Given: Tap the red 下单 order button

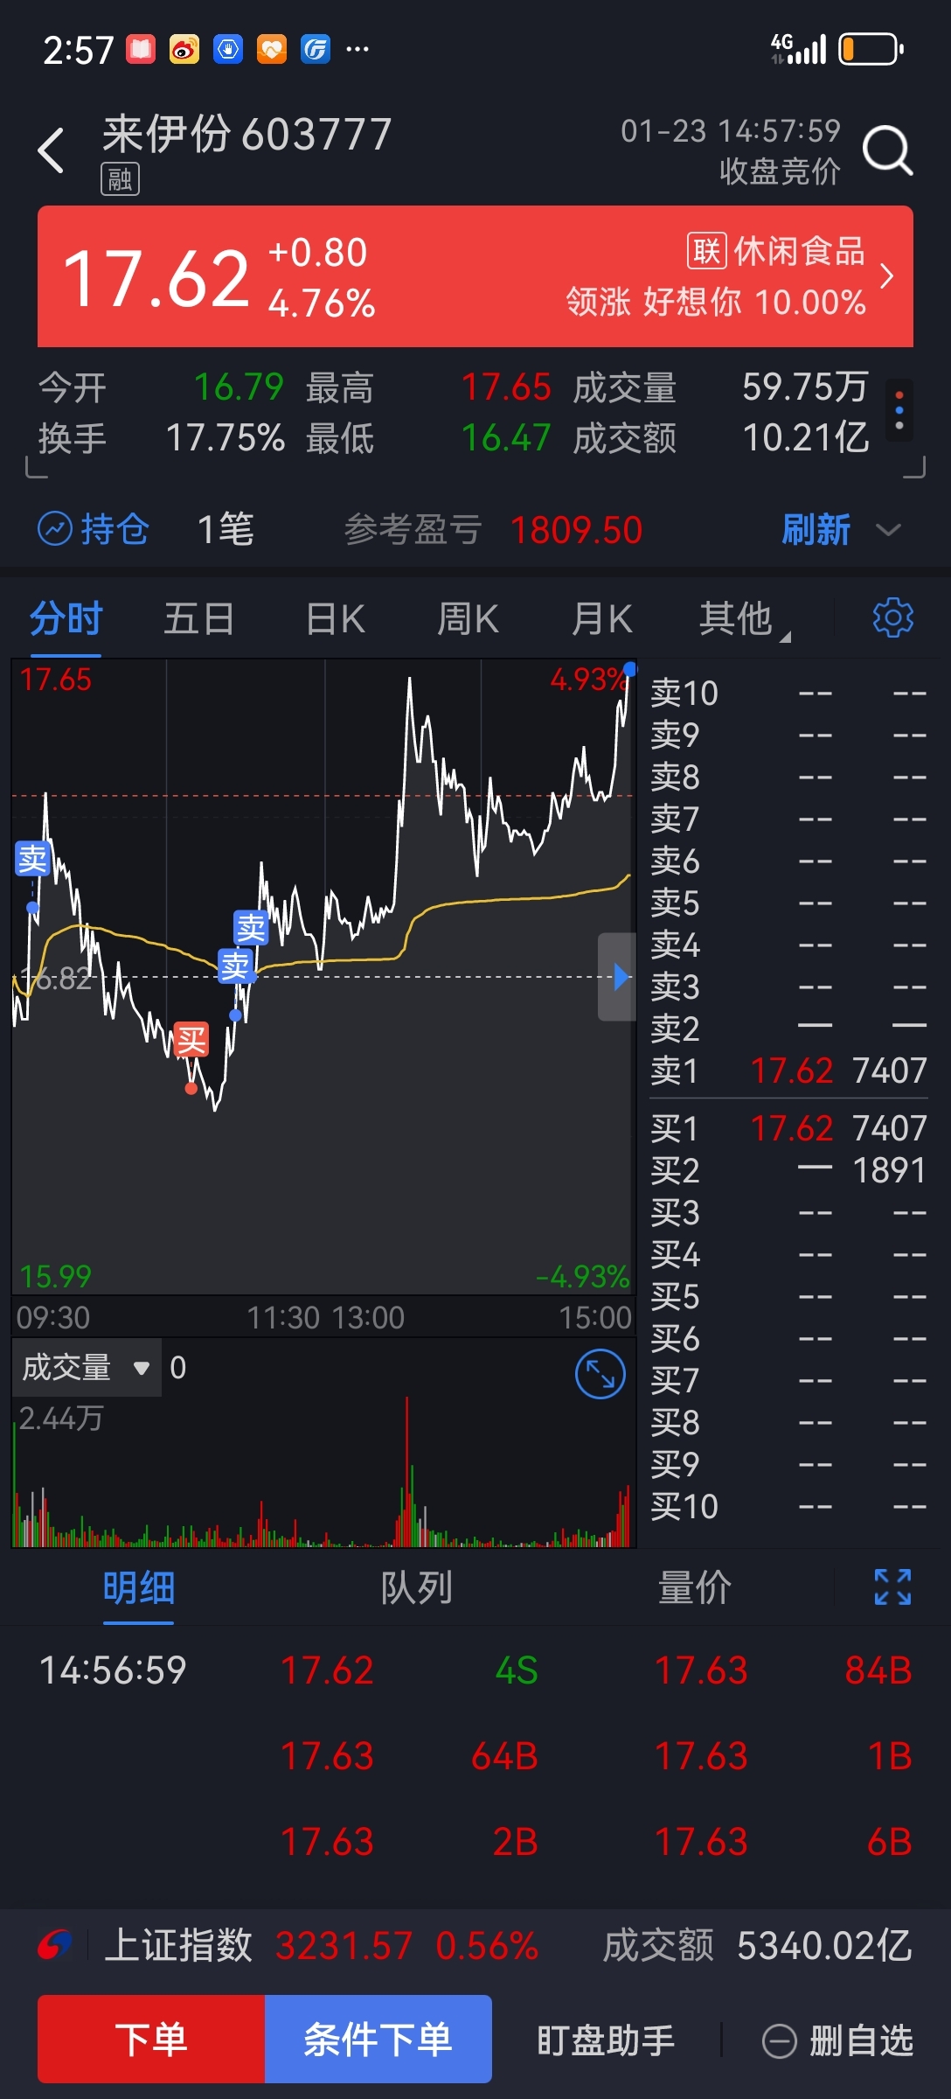Looking at the screenshot, I should tap(151, 2039).
